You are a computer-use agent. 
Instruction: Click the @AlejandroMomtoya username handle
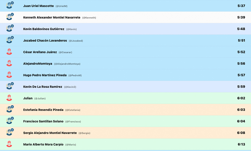pos(67,64)
